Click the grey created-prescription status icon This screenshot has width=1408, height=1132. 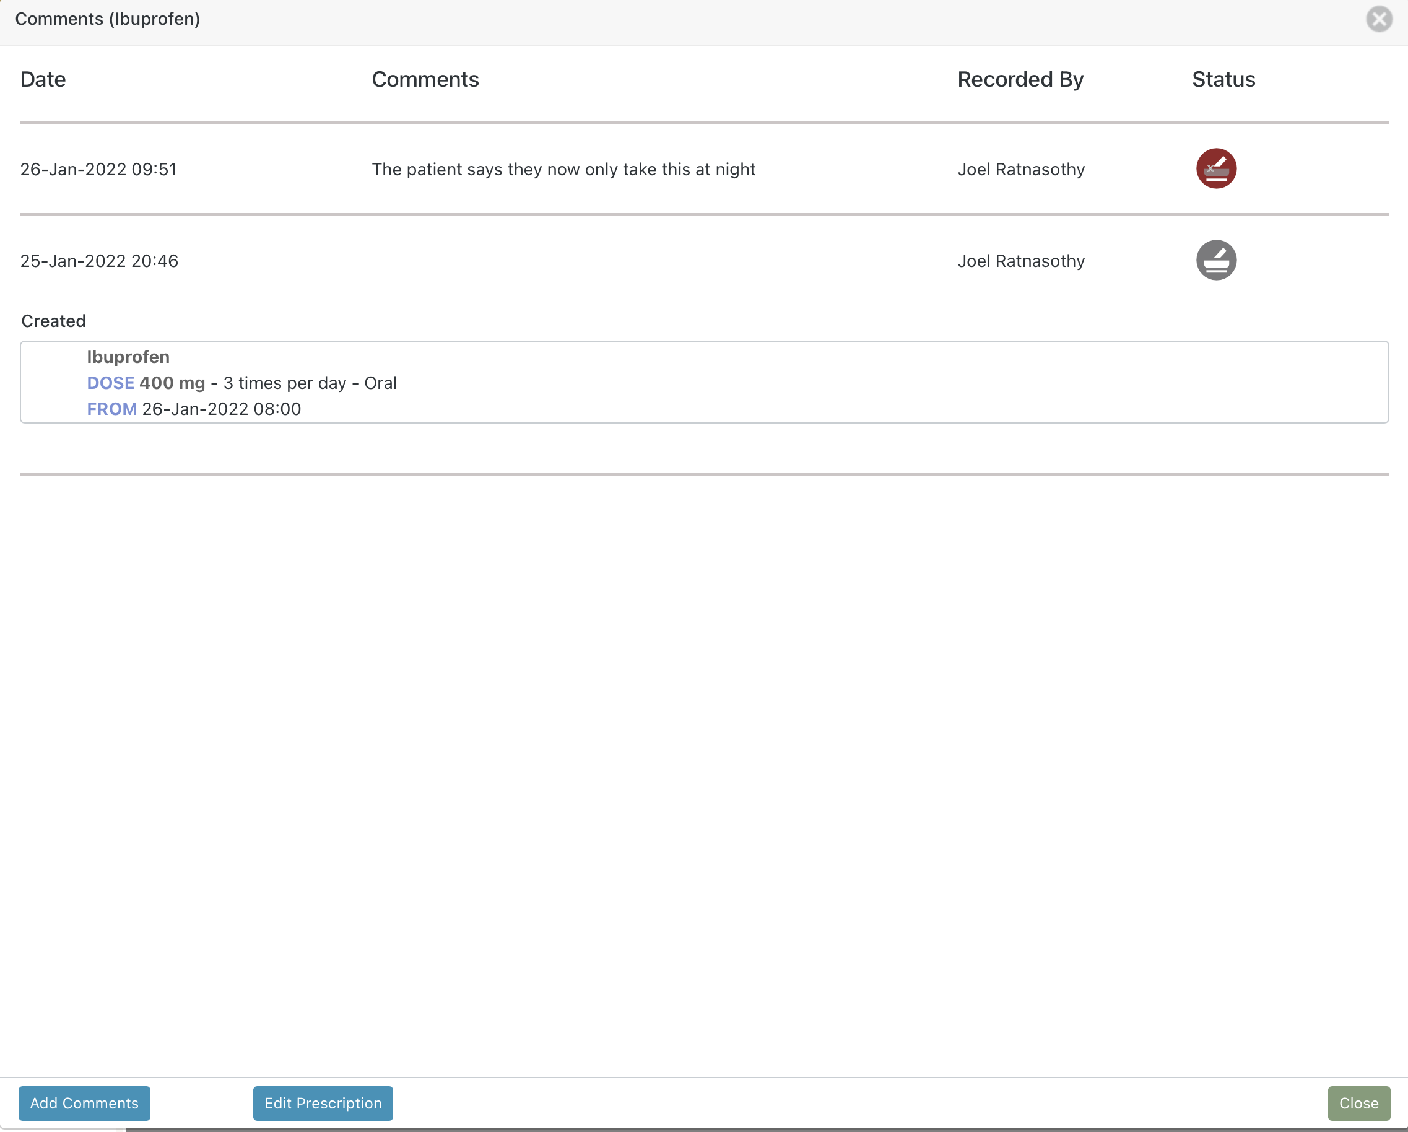1215,260
